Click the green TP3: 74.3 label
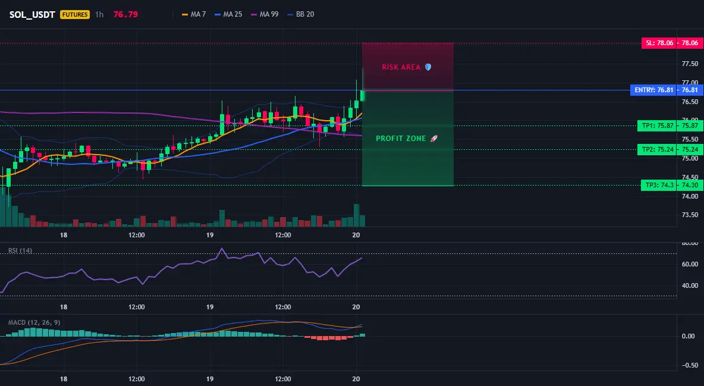The height and width of the screenshot is (386, 704). coord(659,185)
